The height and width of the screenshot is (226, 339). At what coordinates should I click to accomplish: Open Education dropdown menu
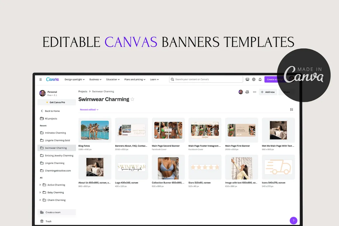(113, 79)
